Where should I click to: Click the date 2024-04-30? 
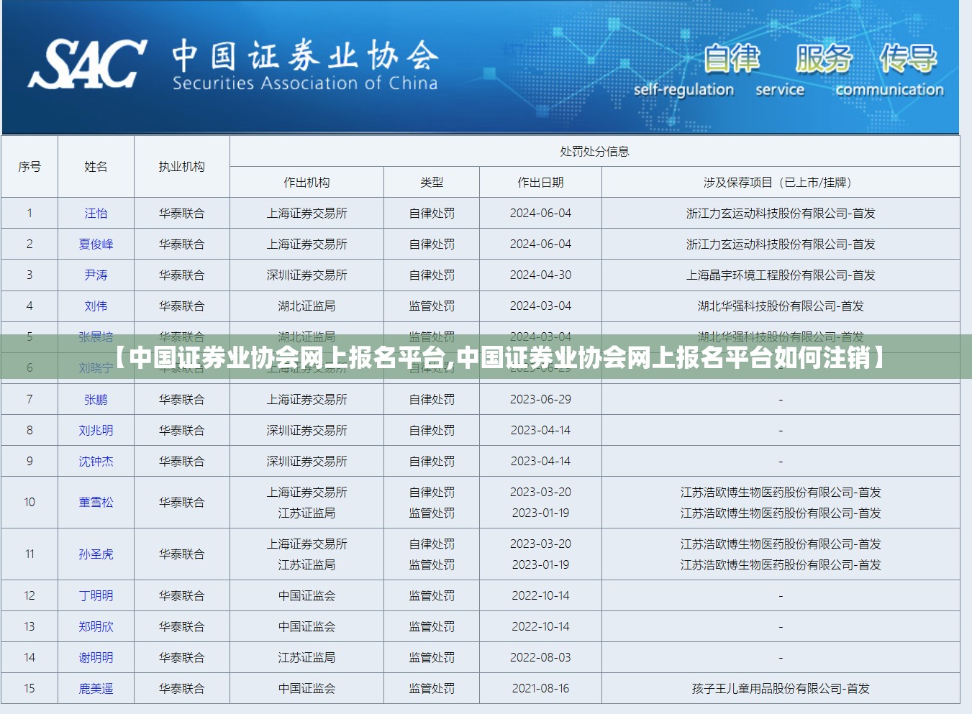[540, 275]
